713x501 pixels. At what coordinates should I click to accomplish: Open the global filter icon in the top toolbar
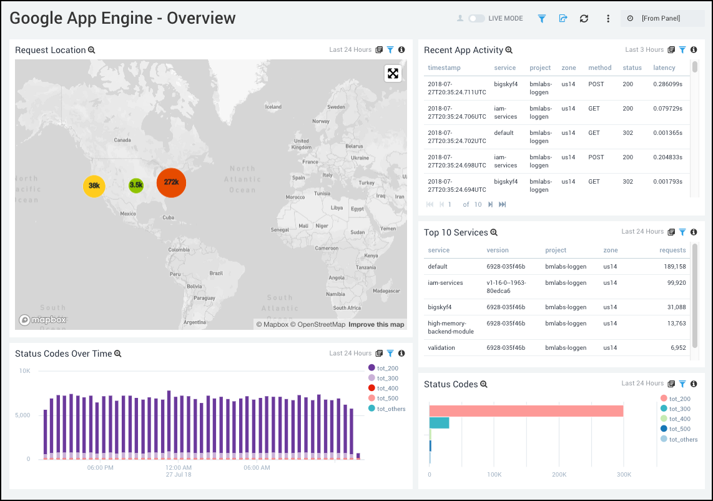coord(541,19)
